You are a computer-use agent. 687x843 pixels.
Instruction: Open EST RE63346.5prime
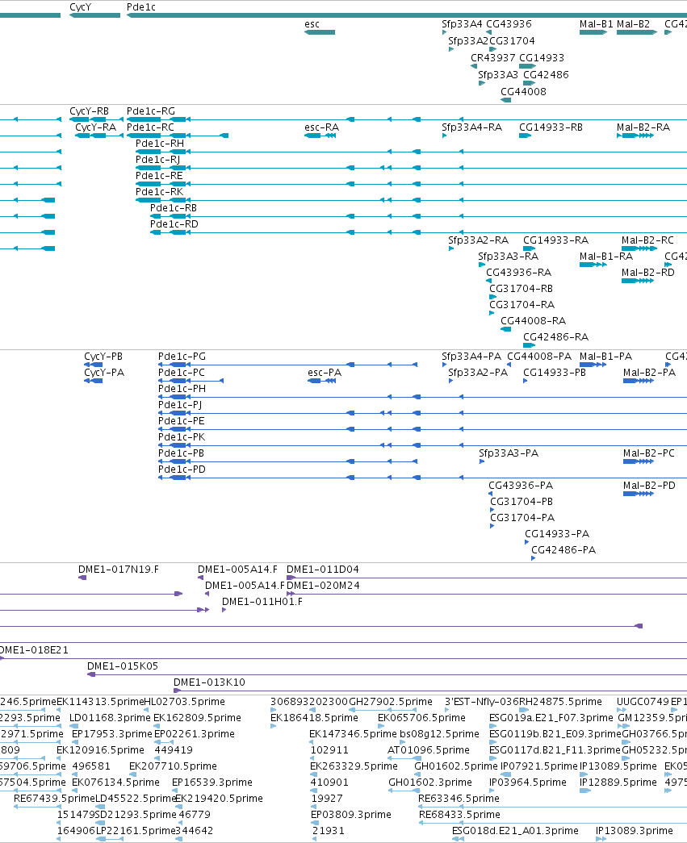click(x=459, y=799)
